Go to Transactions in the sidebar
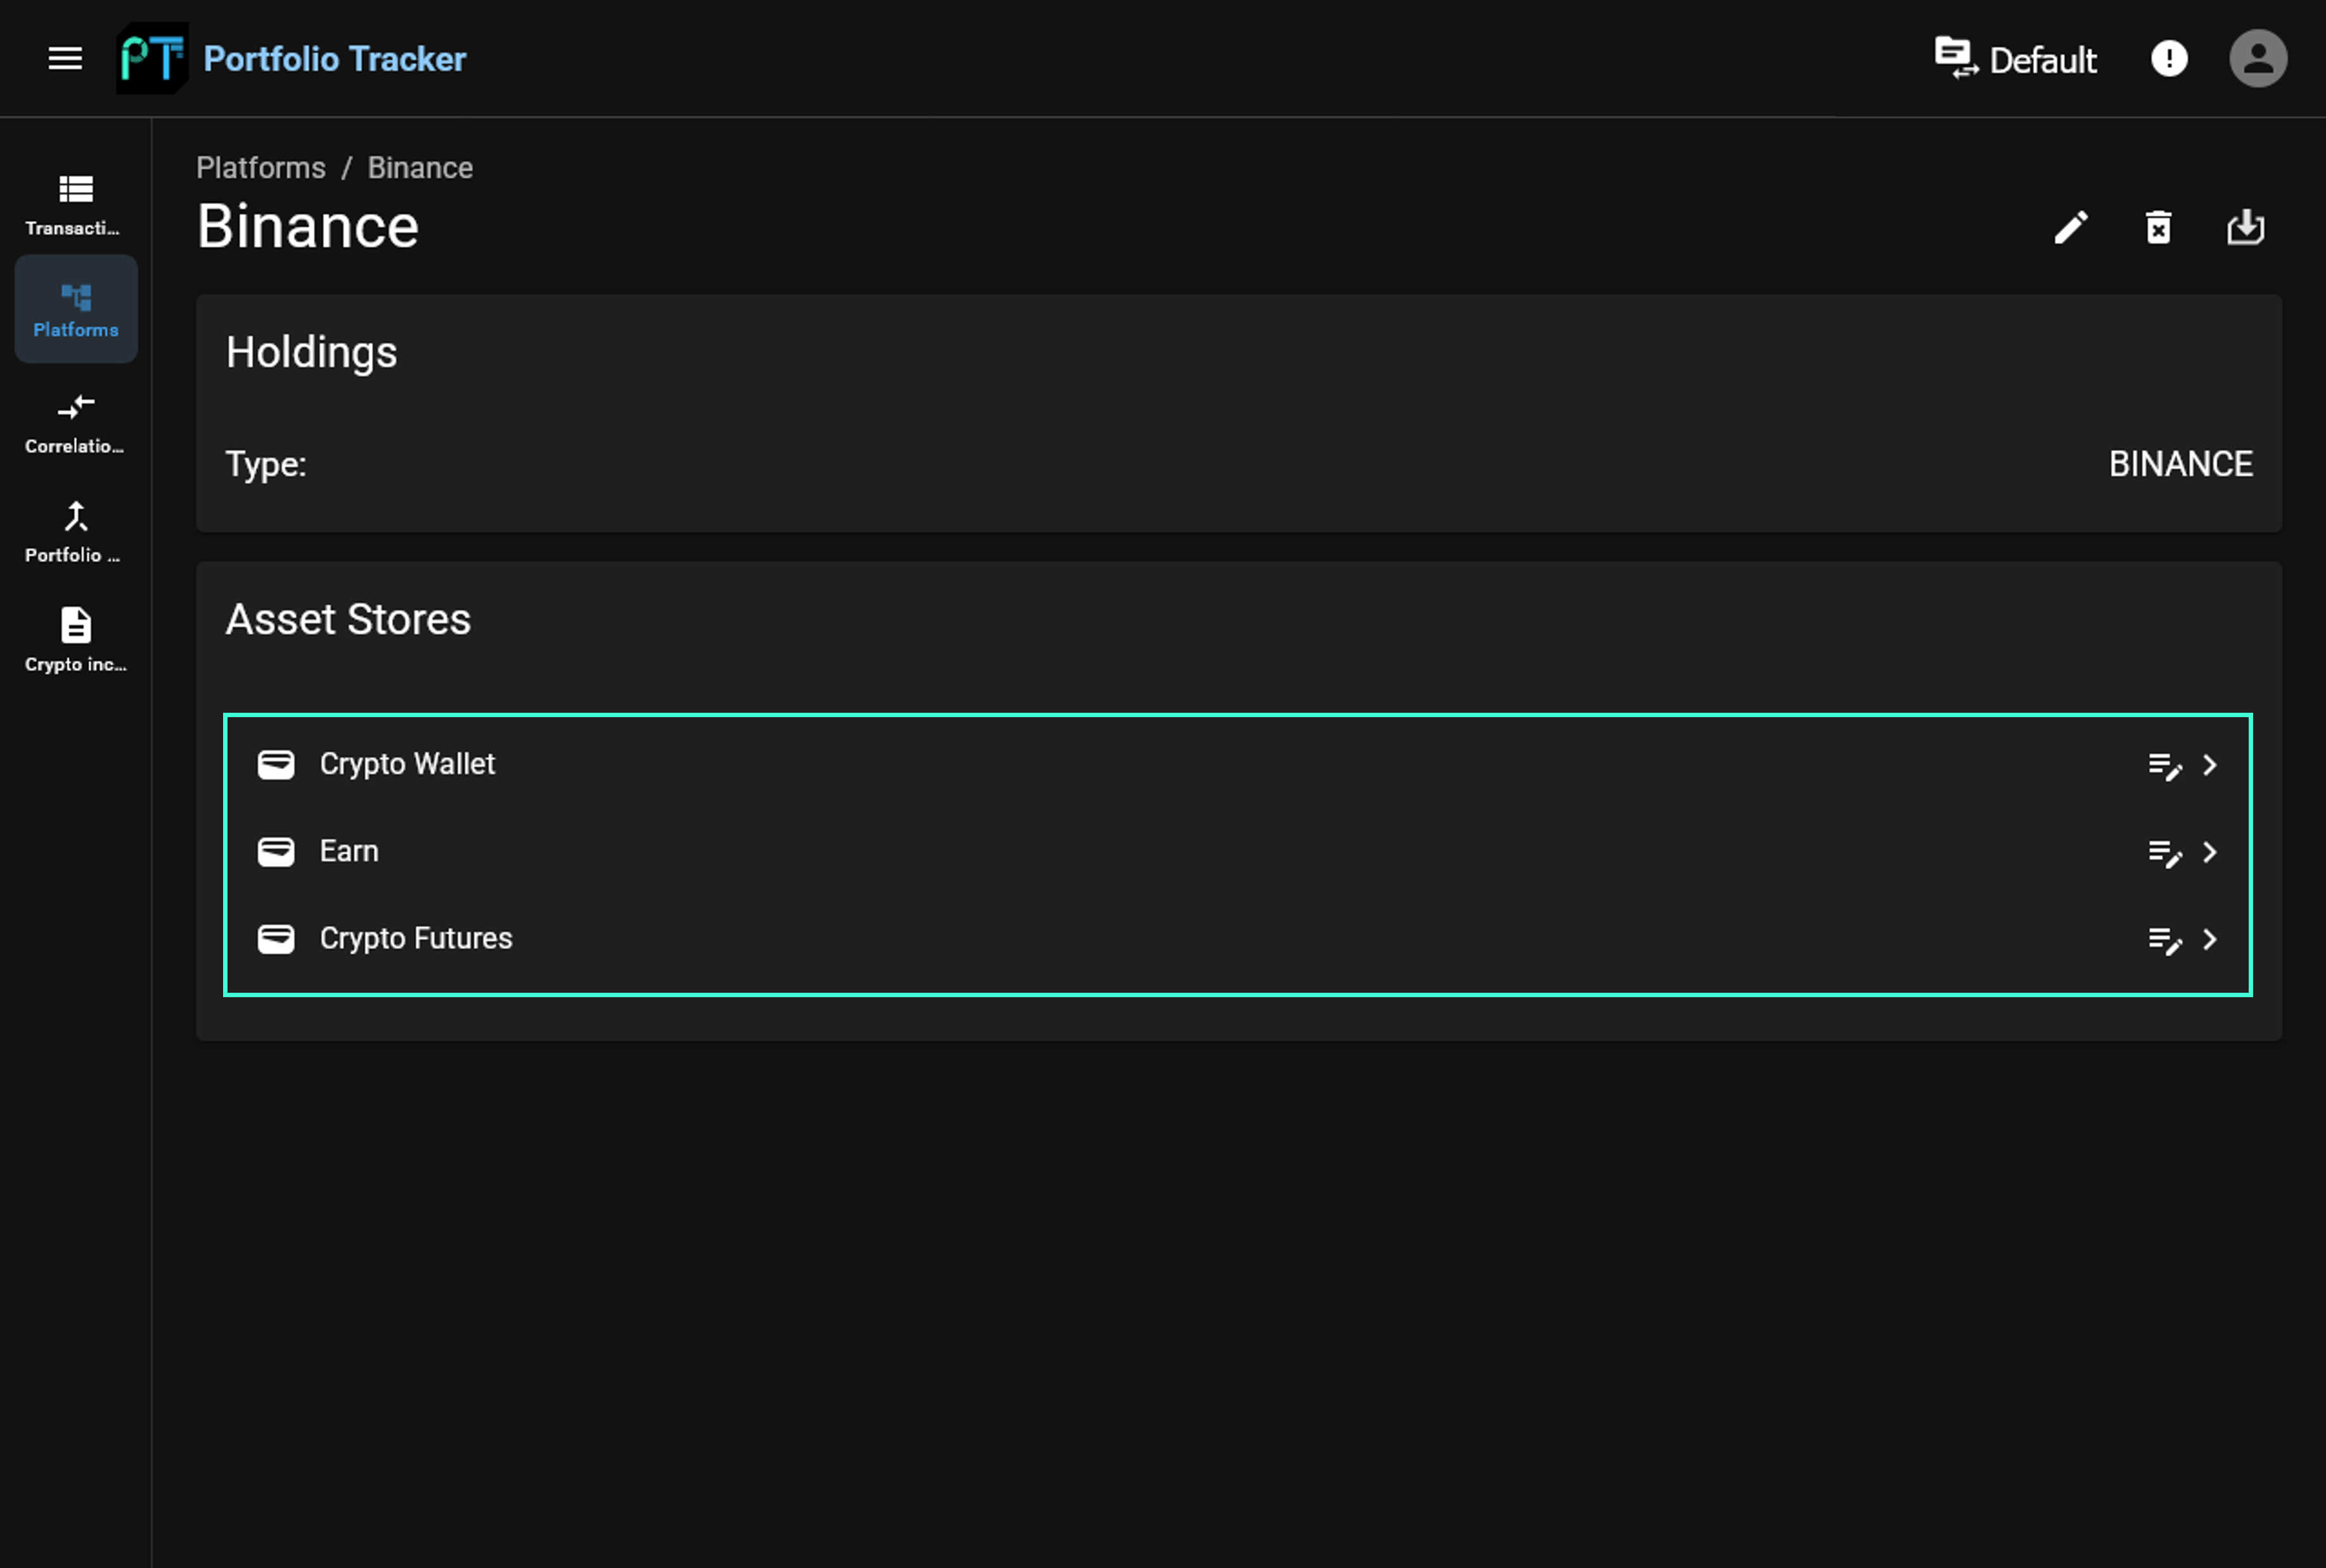 76,205
